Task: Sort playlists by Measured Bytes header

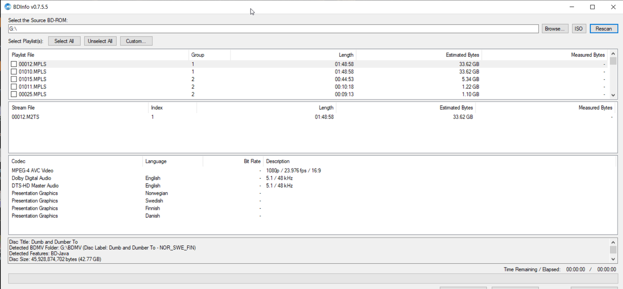Action: (545, 55)
